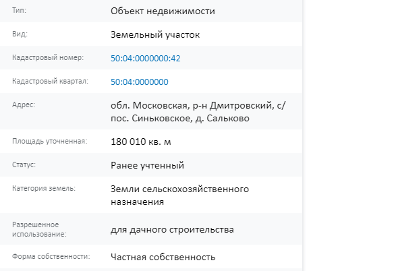Click 'для дачного строительства' value
The image size is (396, 271).
(x=172, y=230)
